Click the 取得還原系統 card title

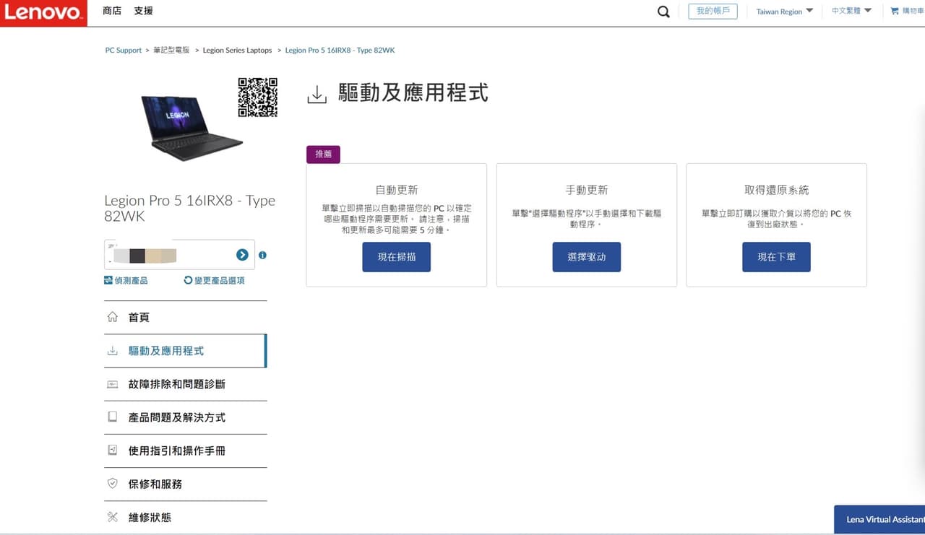[x=777, y=190]
